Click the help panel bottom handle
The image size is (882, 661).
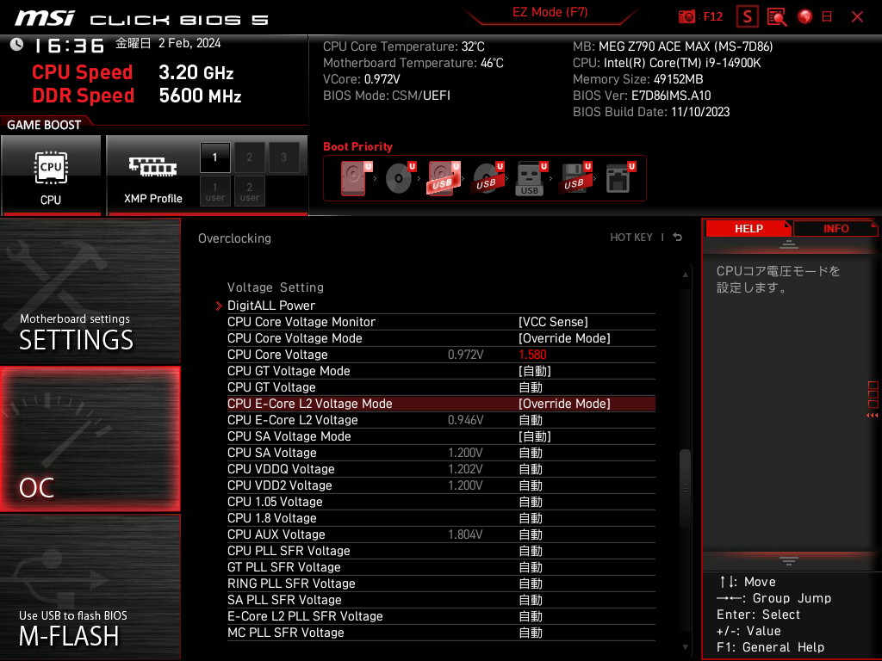click(789, 560)
